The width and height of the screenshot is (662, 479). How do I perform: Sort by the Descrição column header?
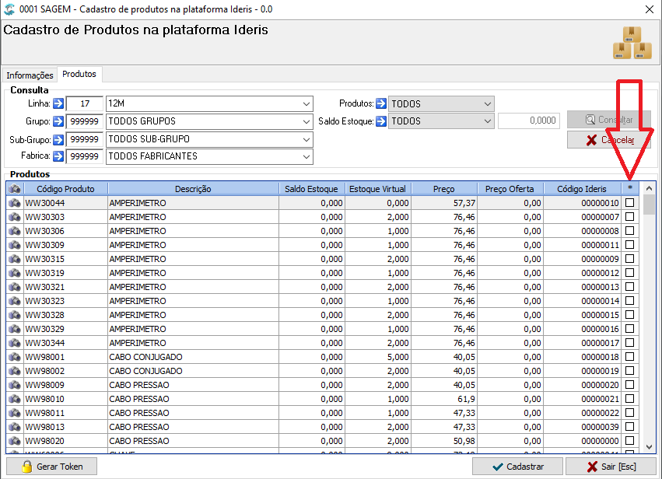point(193,189)
